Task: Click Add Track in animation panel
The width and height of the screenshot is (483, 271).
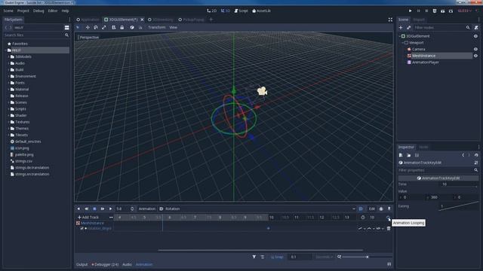Action: pos(88,218)
